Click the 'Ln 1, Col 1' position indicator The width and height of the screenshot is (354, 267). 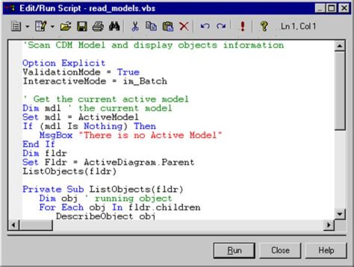[x=298, y=27]
